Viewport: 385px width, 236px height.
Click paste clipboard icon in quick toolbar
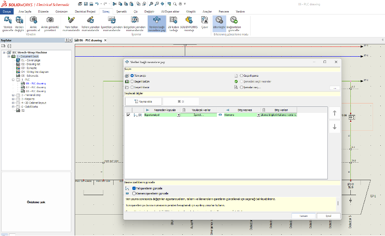131,4
